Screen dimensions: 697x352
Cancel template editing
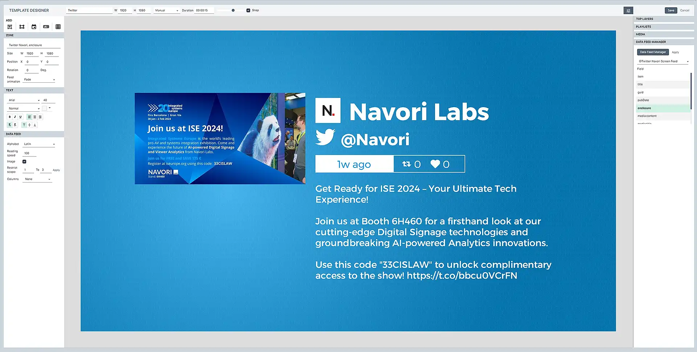(685, 11)
